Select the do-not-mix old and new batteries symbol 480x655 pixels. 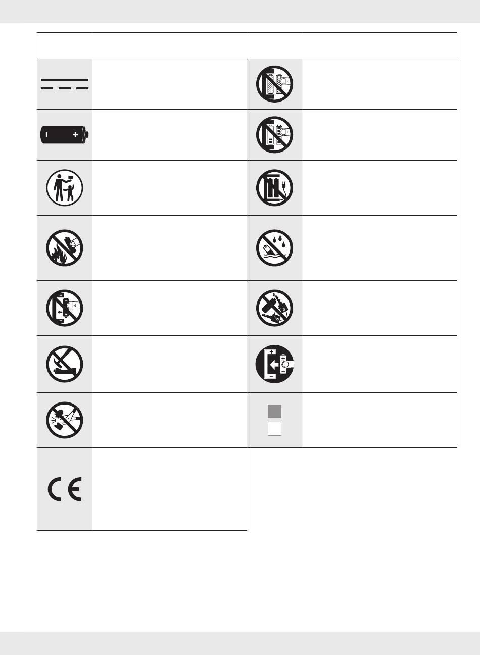[274, 135]
